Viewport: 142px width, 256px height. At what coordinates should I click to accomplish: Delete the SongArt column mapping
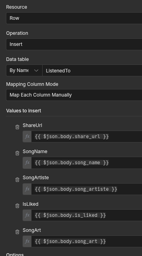point(17,232)
